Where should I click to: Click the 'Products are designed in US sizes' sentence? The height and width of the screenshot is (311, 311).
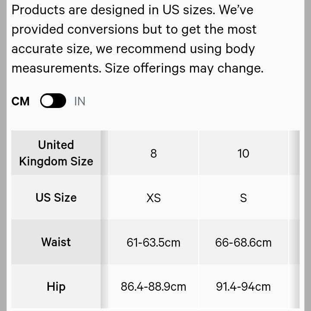[x=112, y=10]
